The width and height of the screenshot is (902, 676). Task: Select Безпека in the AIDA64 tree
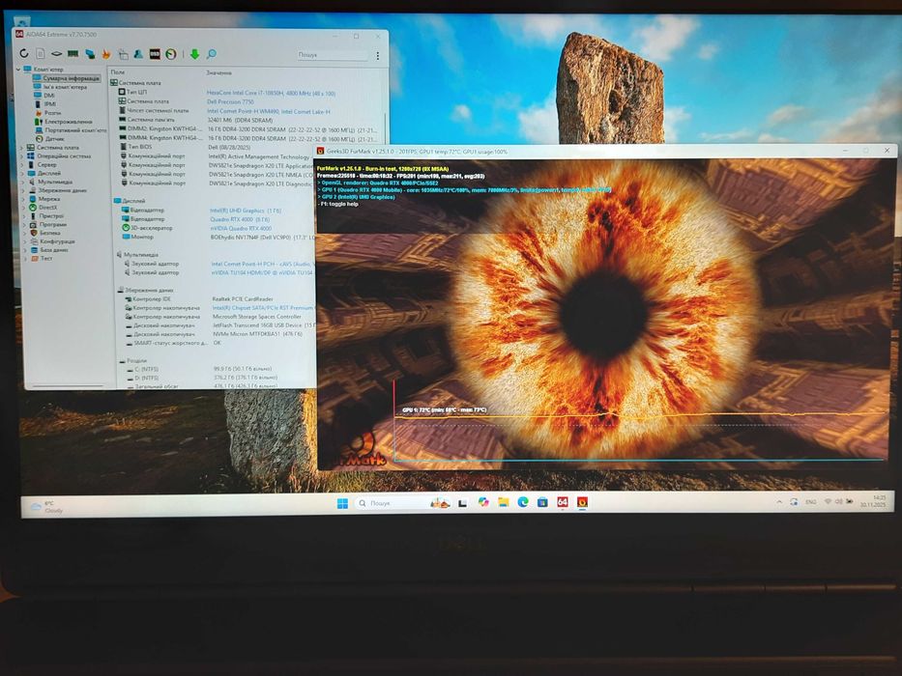(50, 233)
